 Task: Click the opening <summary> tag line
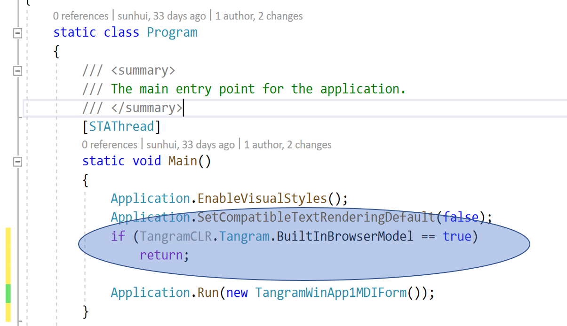[128, 70]
